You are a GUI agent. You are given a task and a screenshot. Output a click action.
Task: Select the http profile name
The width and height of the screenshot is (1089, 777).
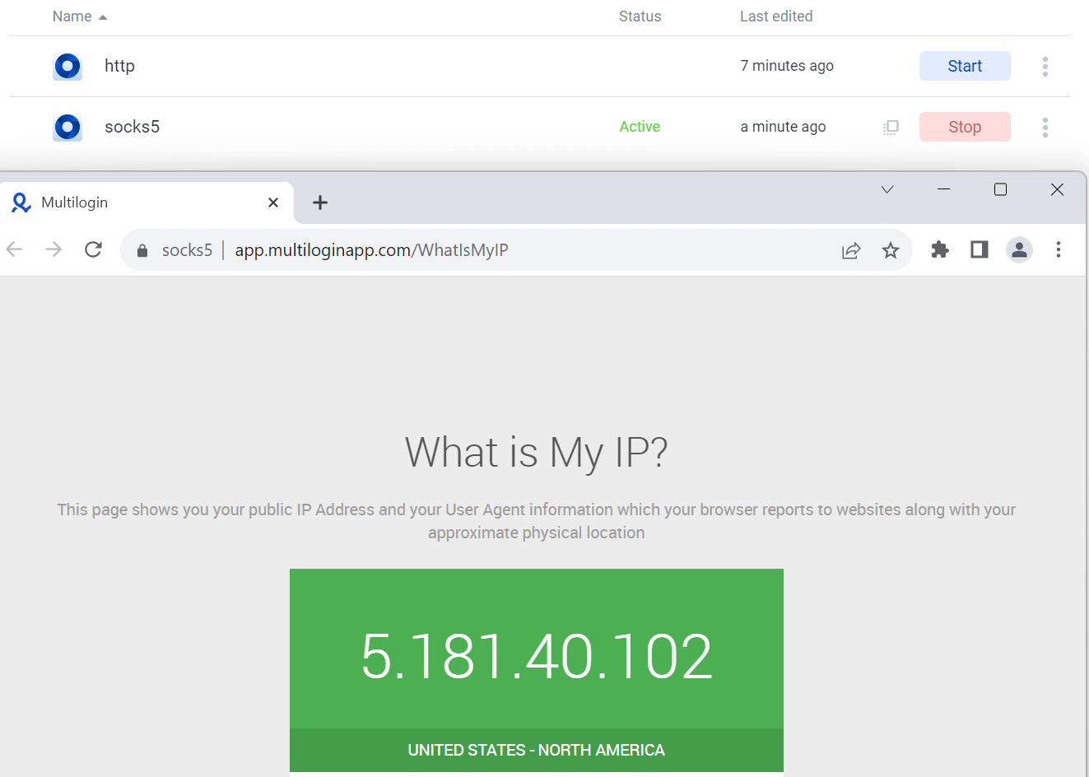tap(119, 66)
